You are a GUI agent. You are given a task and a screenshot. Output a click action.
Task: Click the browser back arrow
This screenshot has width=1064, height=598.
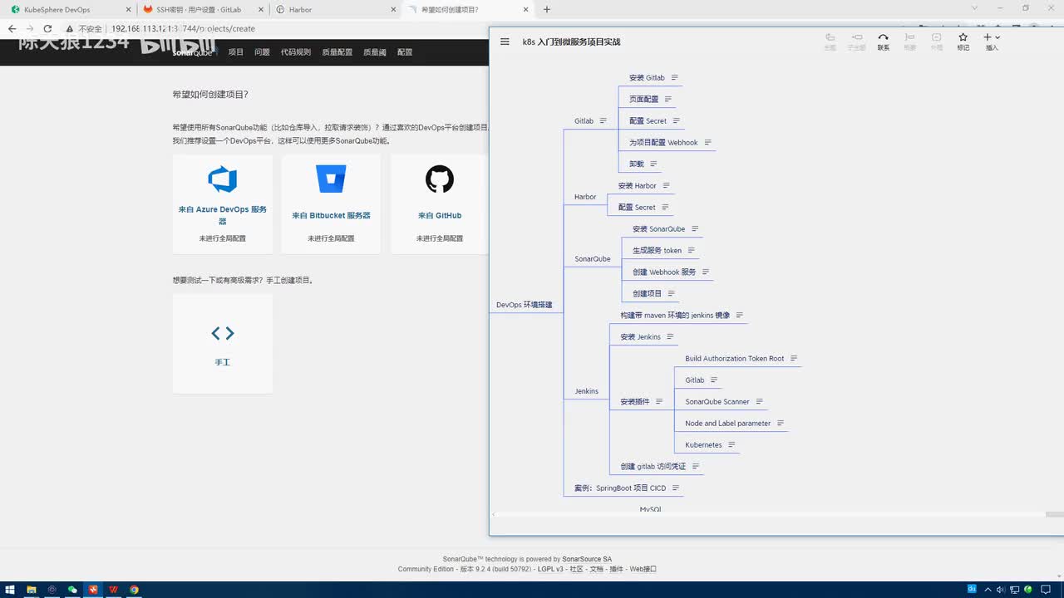(12, 28)
